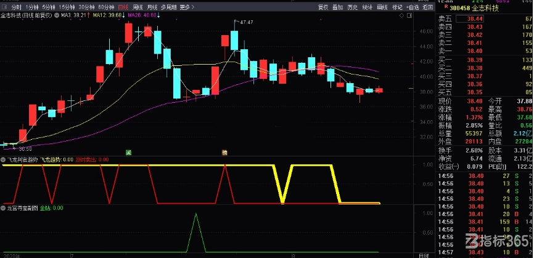Click the 30.50 low price annotation
This screenshot has width=534, height=258.
tap(25, 148)
